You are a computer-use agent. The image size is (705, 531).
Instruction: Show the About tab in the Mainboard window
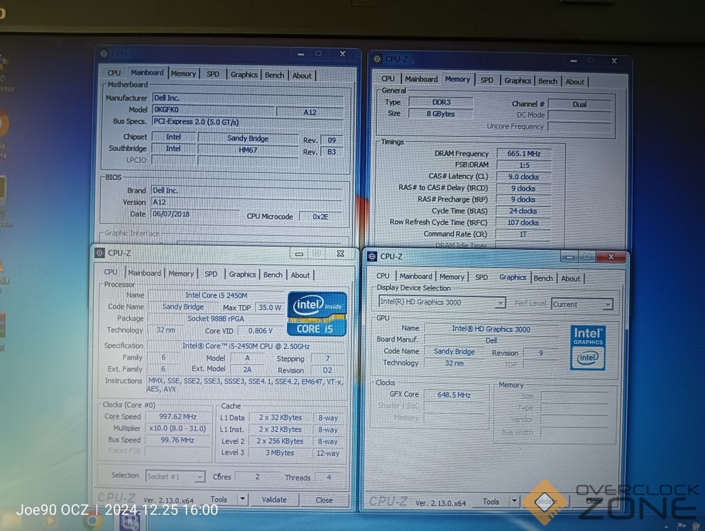(x=302, y=75)
